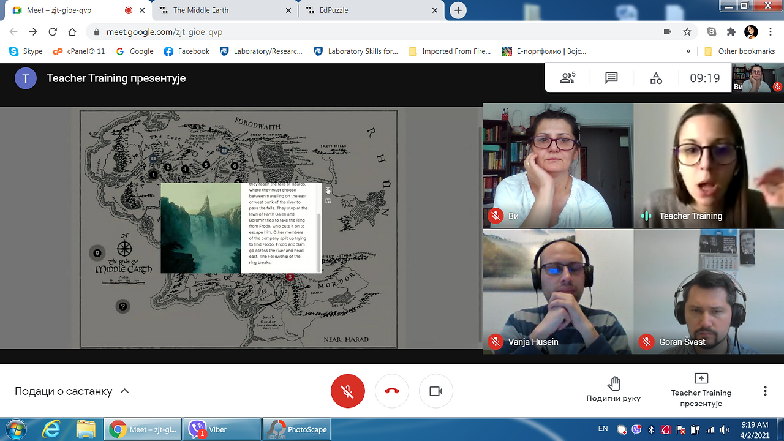Click the waterfall image in popup

201,228
